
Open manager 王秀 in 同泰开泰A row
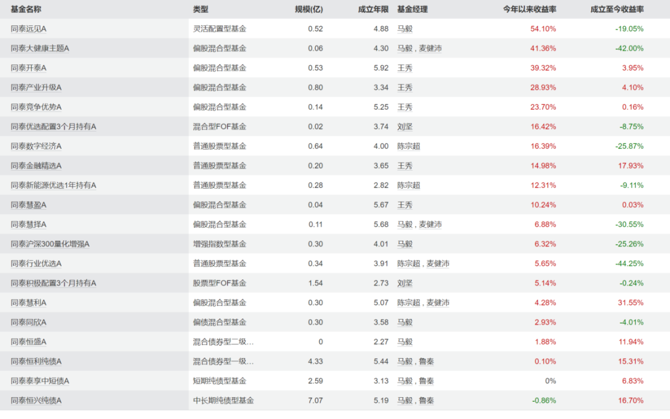(405, 68)
